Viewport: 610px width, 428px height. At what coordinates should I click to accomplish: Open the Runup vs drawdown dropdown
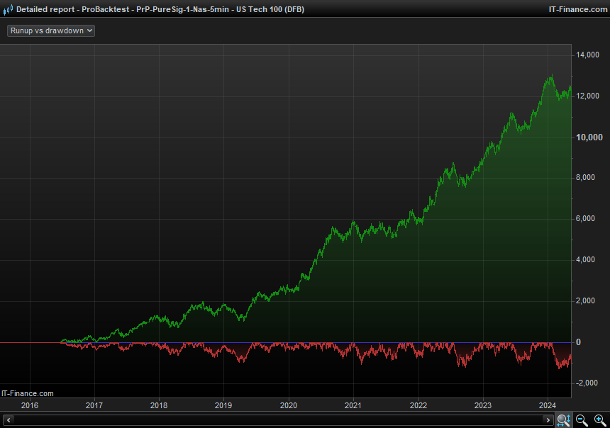51,31
